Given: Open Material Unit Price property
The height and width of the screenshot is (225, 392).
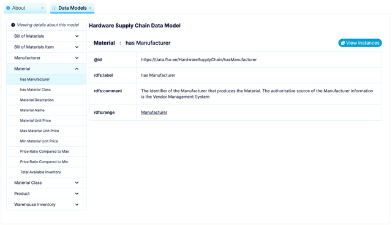Looking at the screenshot, I should pyautogui.click(x=47, y=120).
